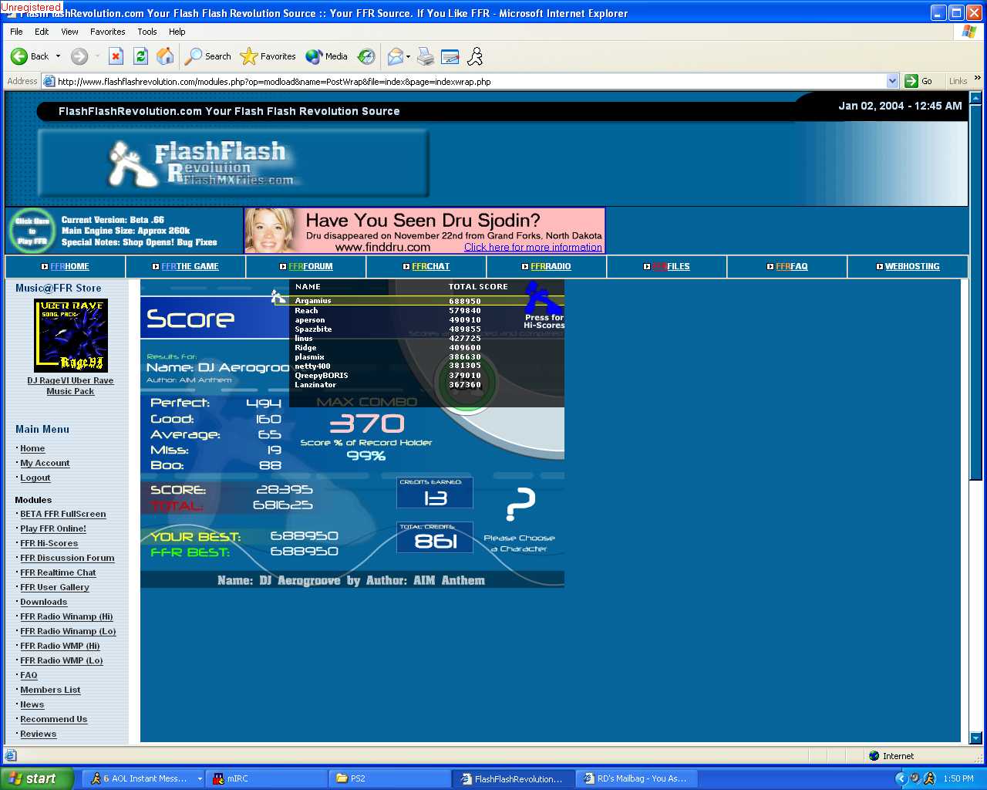This screenshot has width=987, height=790.
Task: Open the Edit menu
Action: tap(42, 32)
